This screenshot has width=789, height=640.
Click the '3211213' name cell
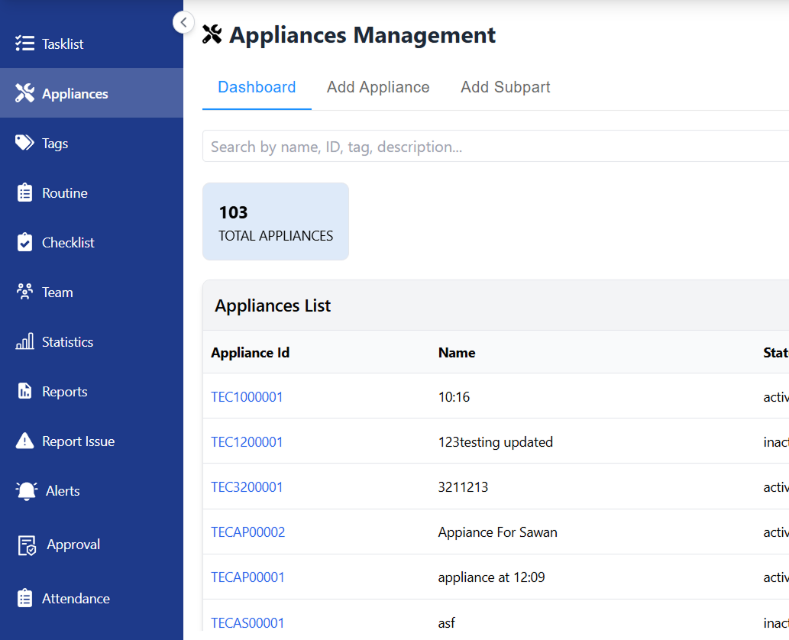[x=463, y=487]
